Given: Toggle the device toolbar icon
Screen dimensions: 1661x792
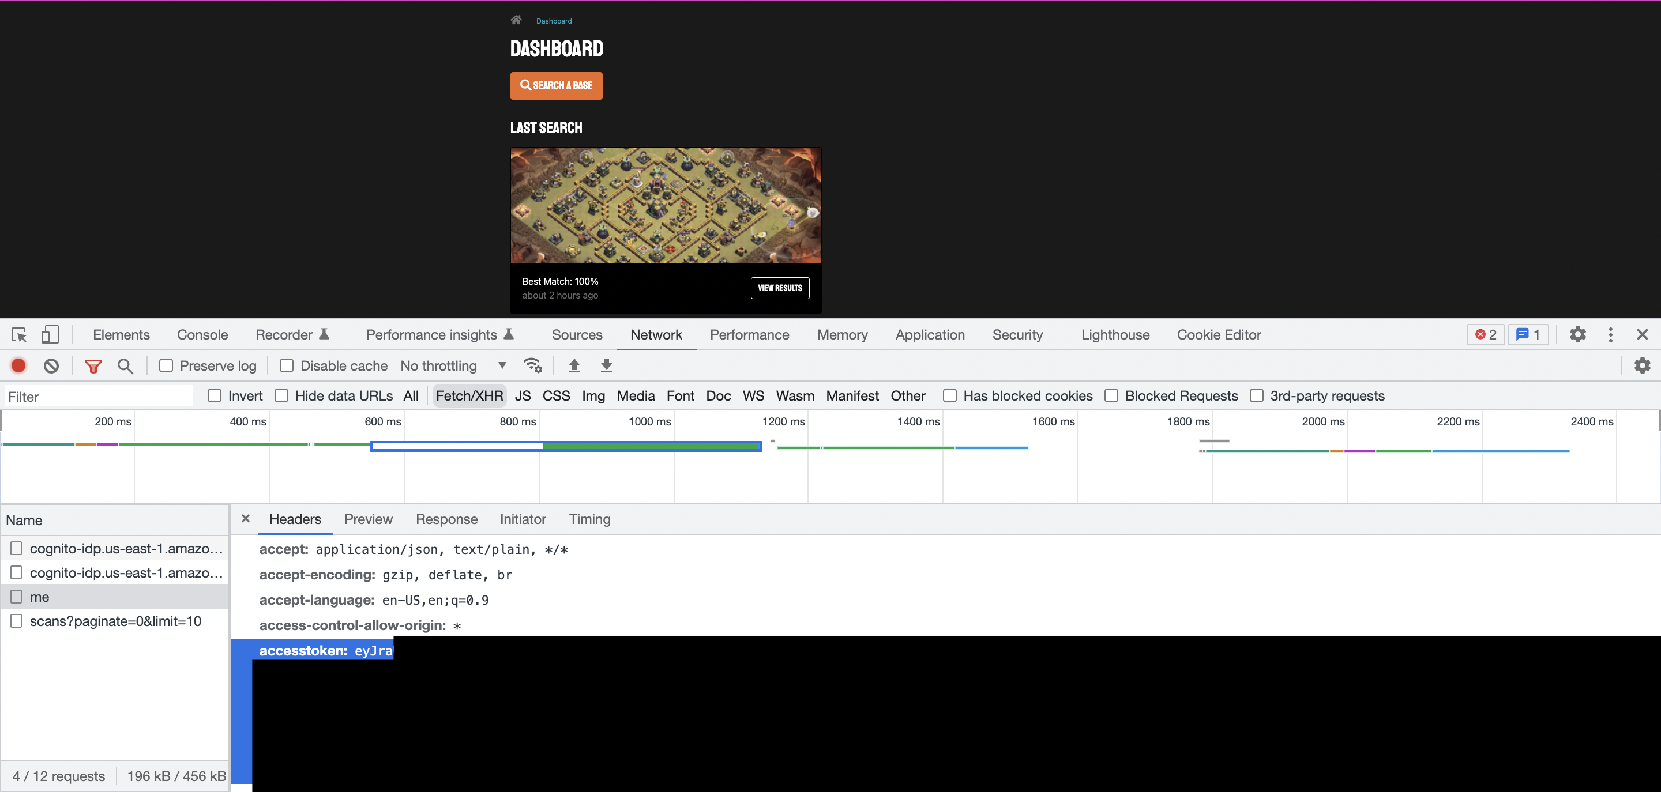Looking at the screenshot, I should [50, 335].
